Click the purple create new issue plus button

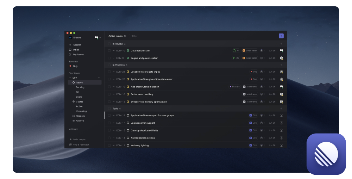(281, 36)
